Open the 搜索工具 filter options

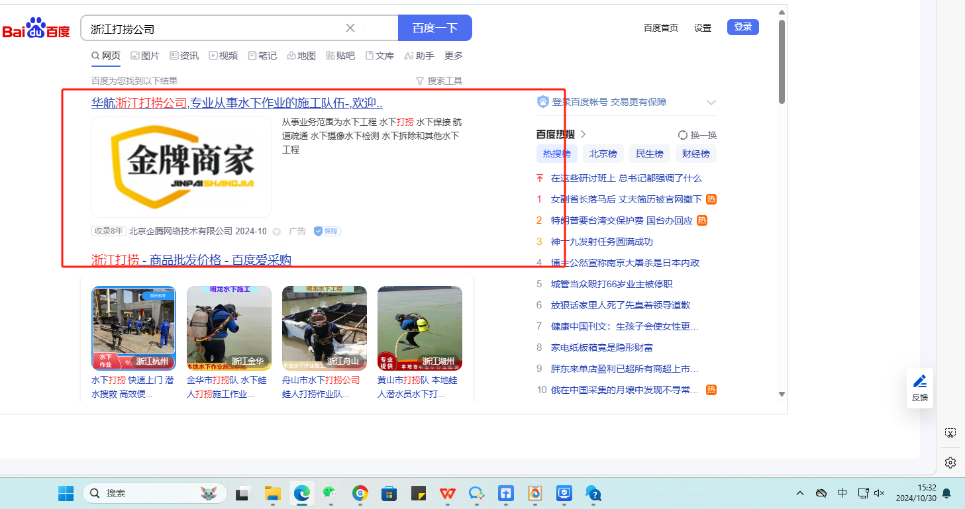click(x=438, y=81)
